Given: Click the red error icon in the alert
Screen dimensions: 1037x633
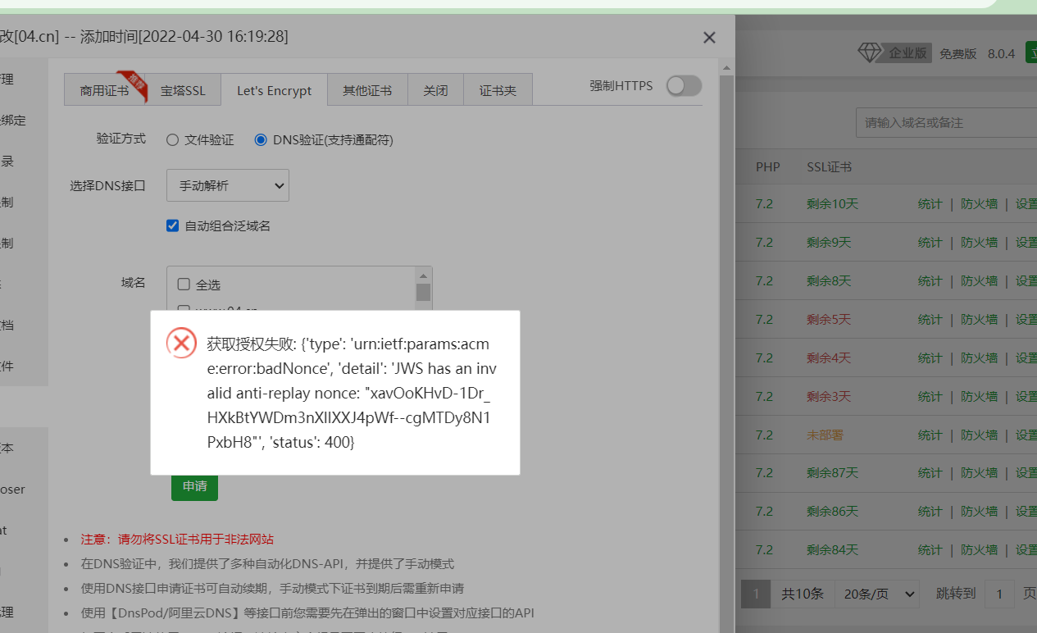Looking at the screenshot, I should click(181, 343).
